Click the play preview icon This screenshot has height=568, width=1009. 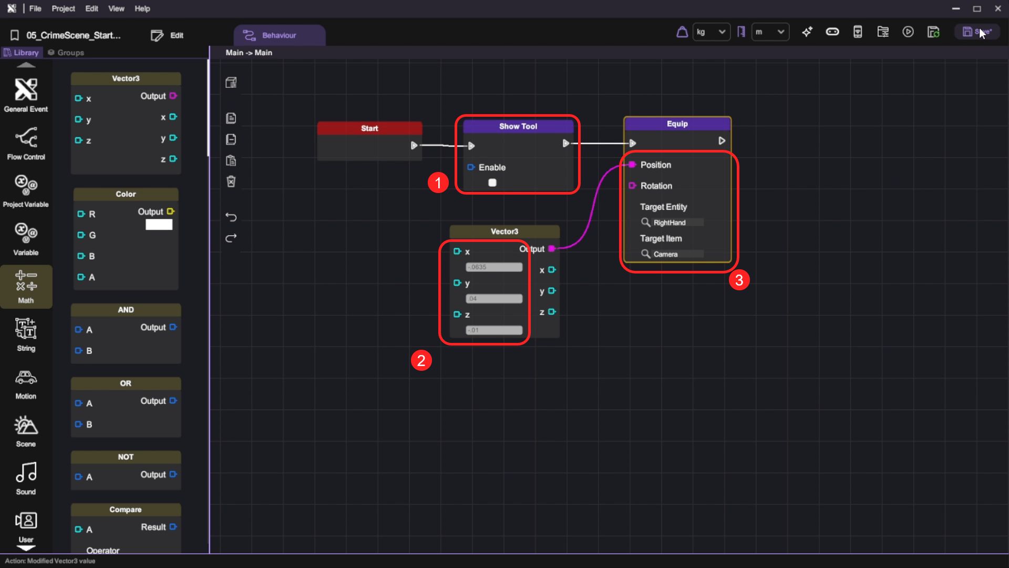coord(908,32)
